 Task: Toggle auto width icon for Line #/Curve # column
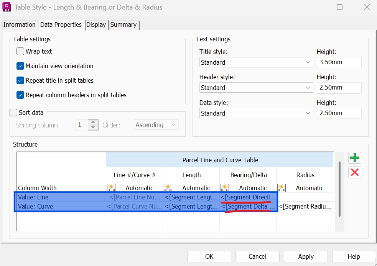tap(111, 188)
